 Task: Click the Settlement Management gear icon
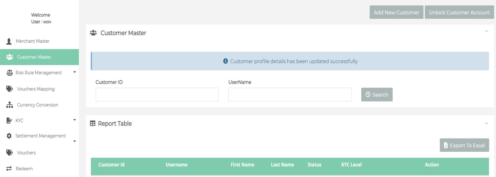tap(9, 136)
